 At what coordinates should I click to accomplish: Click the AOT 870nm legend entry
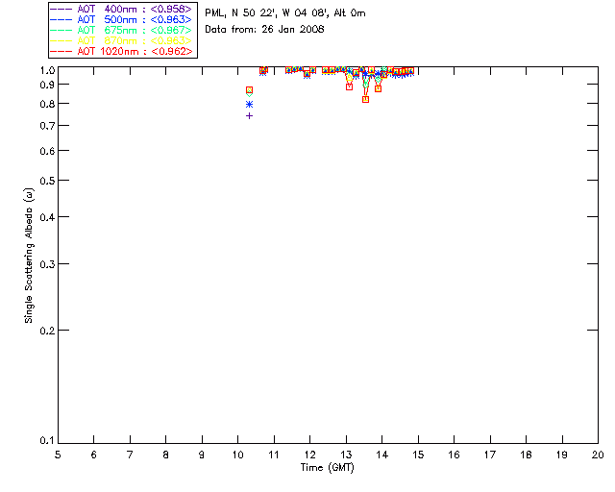[121, 40]
